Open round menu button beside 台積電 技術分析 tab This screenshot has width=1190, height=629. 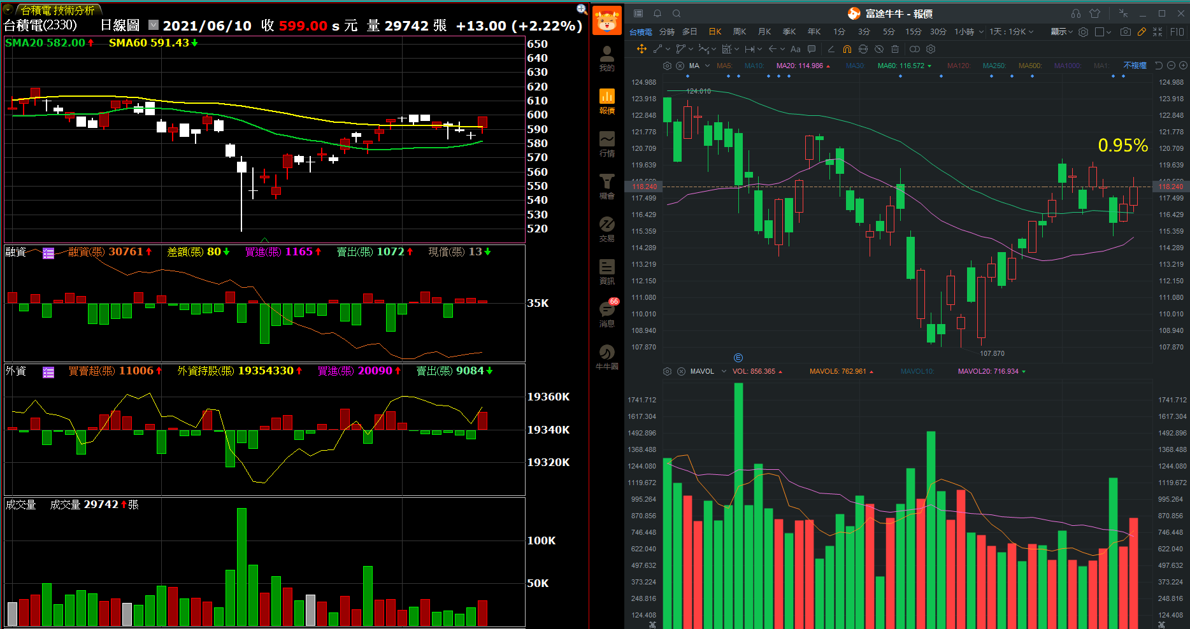8,10
